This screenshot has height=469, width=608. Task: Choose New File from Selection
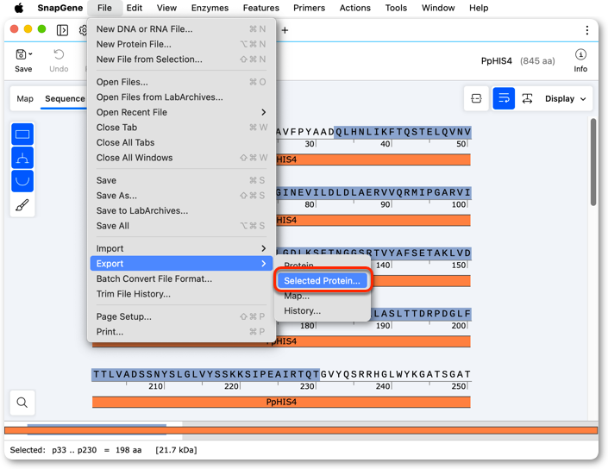[181, 59]
